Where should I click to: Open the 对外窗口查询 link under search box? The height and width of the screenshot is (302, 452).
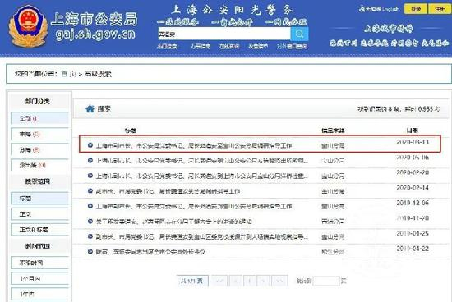(292, 46)
